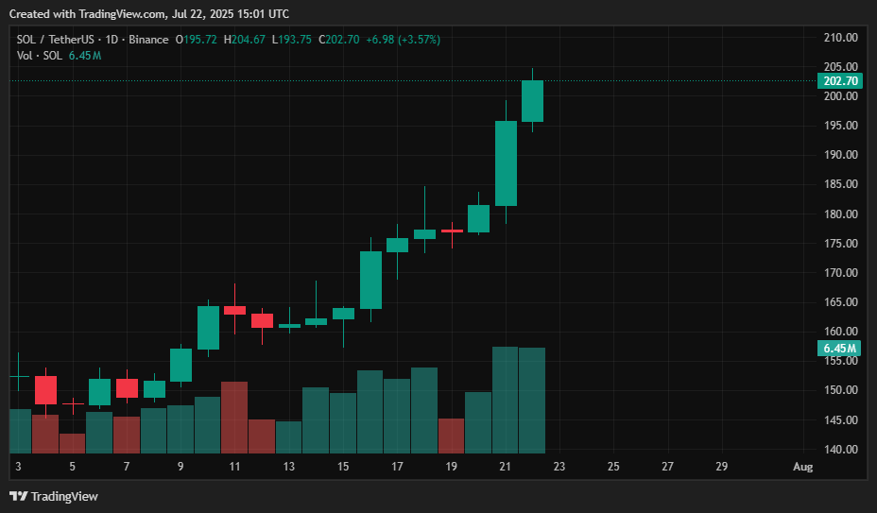Click the Vol · SOL indicator legend
Screen dimensions: 877x513
pyautogui.click(x=40, y=56)
